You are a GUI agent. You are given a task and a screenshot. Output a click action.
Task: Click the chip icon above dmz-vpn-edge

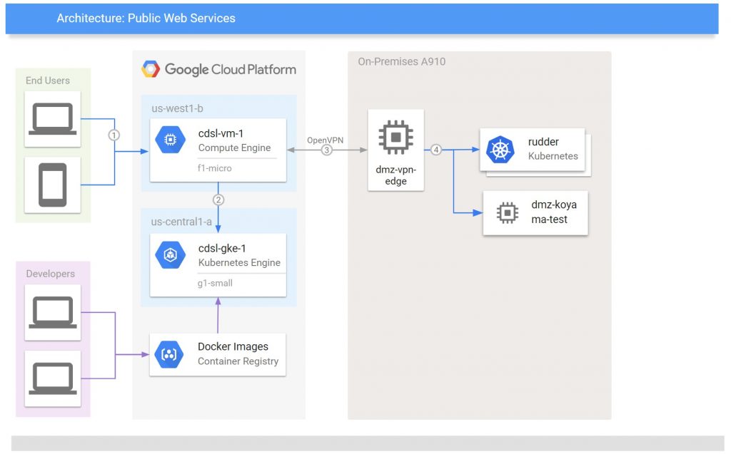coord(395,138)
